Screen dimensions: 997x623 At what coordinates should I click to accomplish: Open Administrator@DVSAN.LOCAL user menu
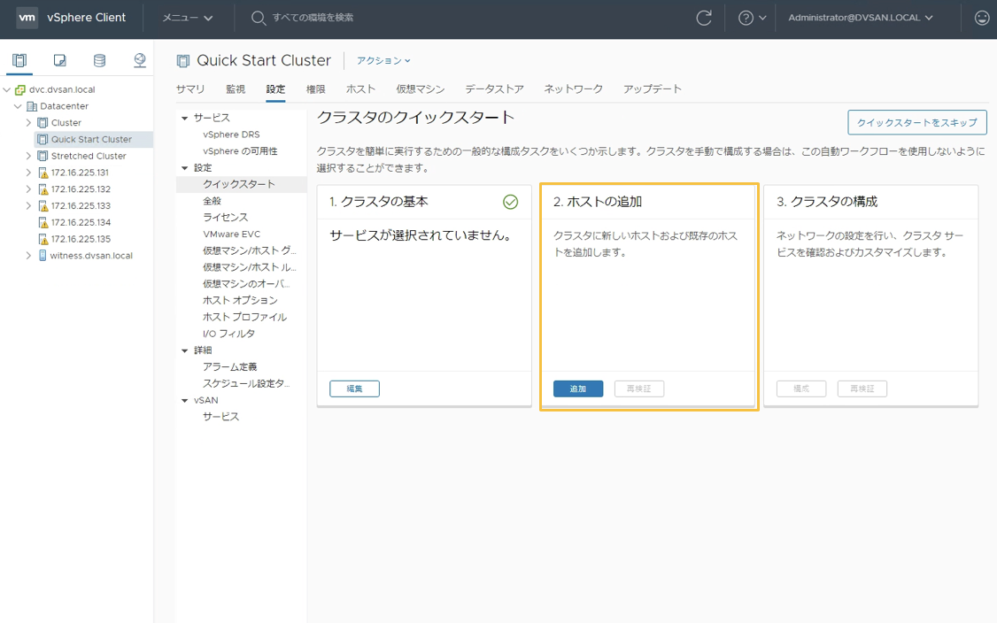click(861, 18)
